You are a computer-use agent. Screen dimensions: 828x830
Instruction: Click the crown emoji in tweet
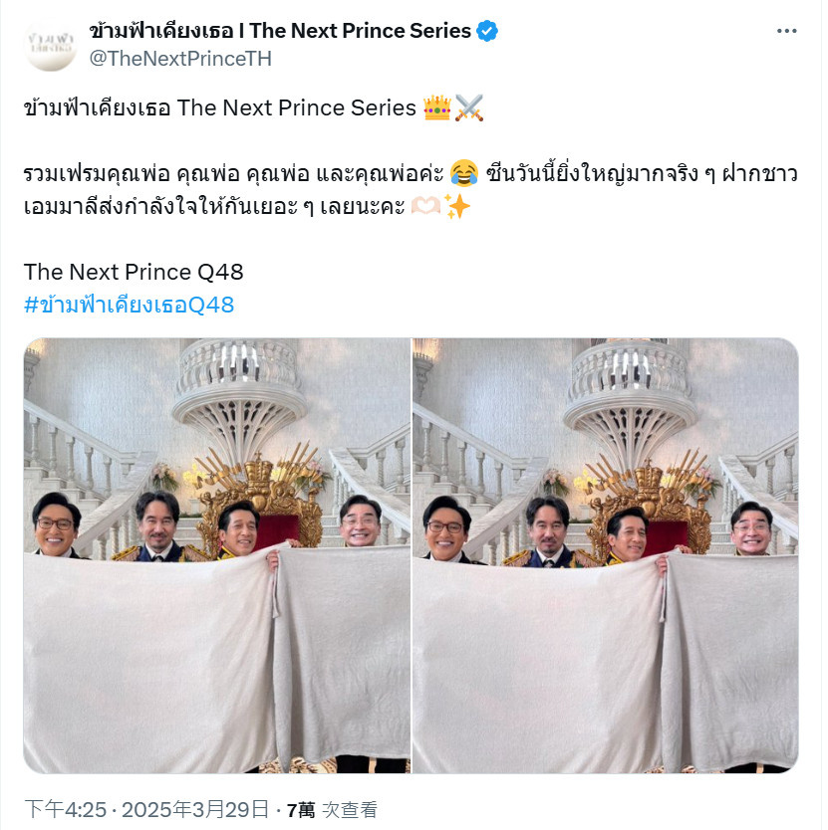tap(436, 108)
